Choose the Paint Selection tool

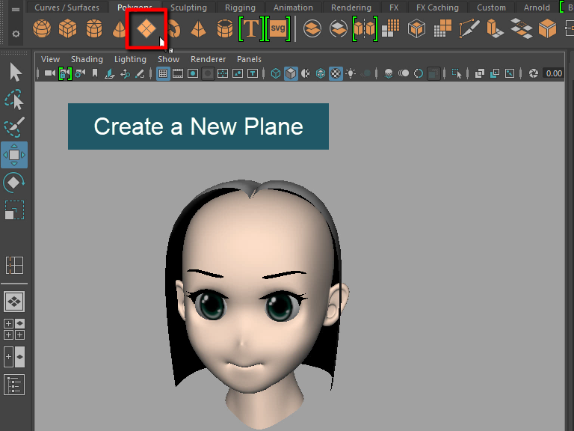[14, 127]
